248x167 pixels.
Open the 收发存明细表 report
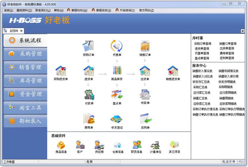tap(227, 82)
